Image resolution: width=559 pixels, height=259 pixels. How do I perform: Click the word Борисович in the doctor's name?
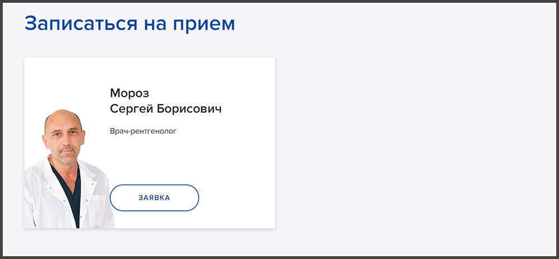pos(190,109)
